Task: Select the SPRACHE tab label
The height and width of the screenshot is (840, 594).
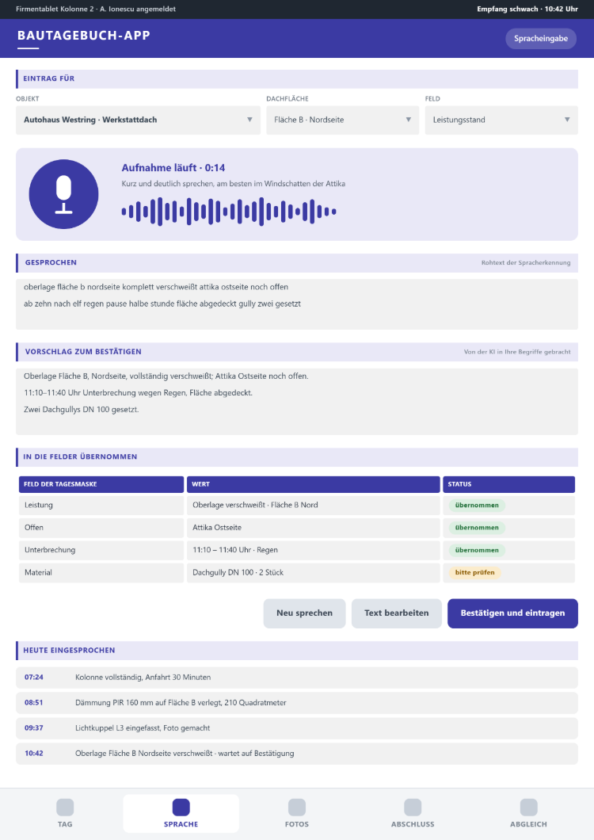Action: click(181, 824)
